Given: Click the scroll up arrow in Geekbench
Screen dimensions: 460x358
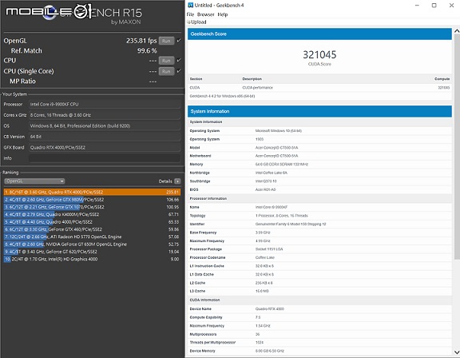Looking at the screenshot, I should click(457, 31).
